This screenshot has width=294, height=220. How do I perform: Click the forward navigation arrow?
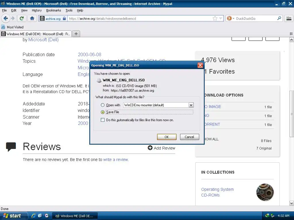click(13, 18)
